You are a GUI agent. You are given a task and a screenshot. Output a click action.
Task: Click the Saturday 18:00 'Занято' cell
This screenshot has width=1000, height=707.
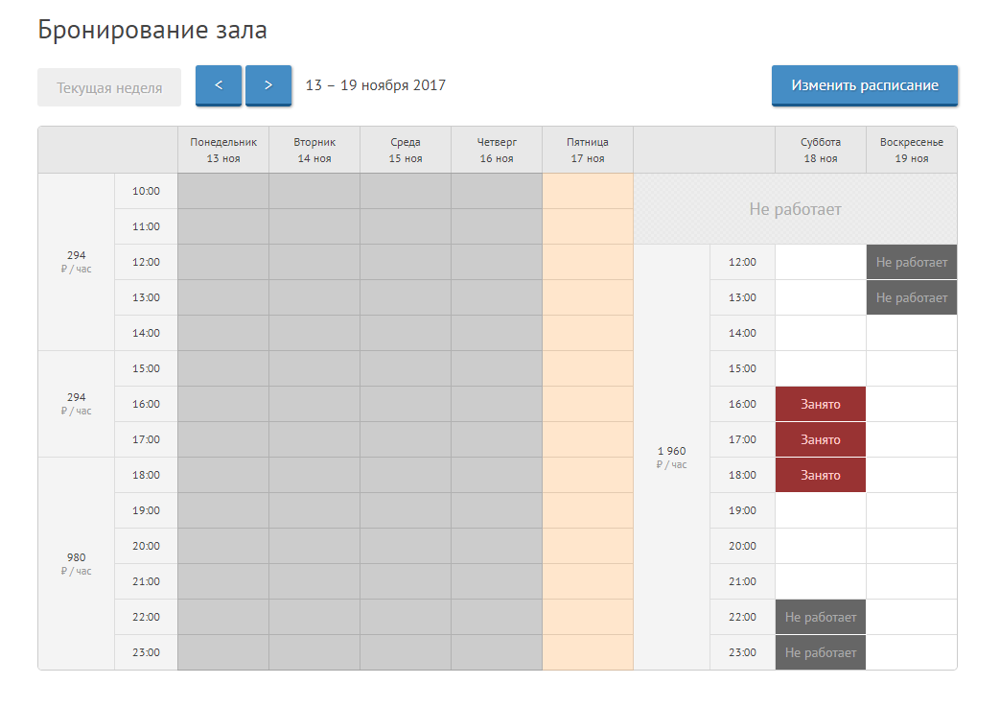(x=820, y=475)
